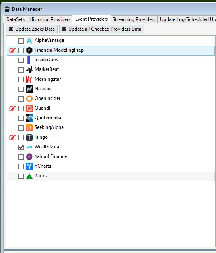Click the Nasdaq logo icon
This screenshot has width=216, height=253.
click(29, 89)
